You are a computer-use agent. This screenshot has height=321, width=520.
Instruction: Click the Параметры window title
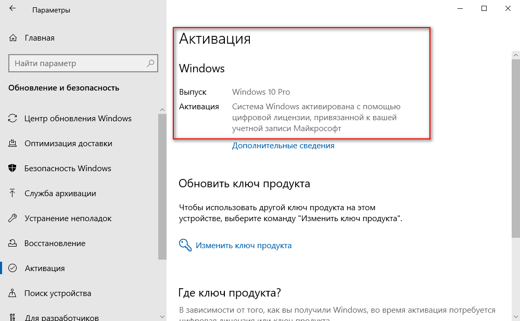pos(51,10)
